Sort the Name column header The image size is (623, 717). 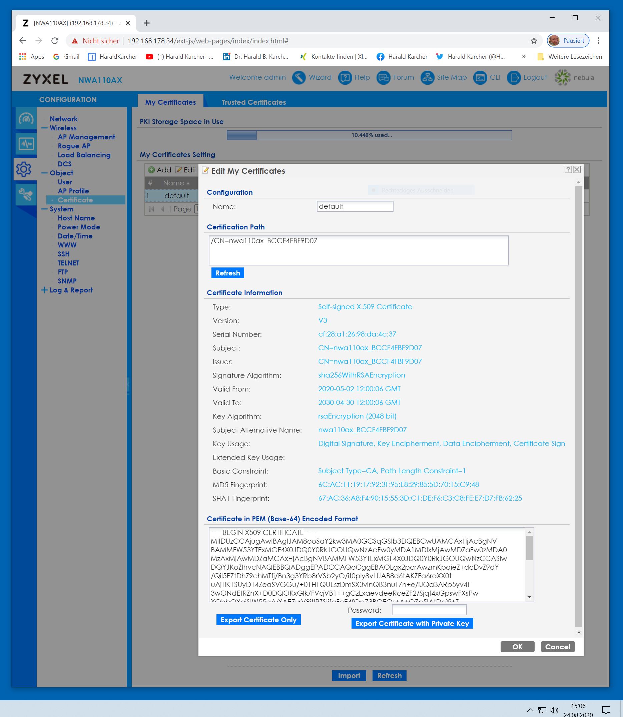(176, 183)
